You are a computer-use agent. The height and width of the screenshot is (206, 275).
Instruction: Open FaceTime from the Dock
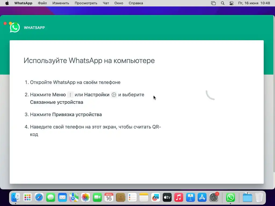pos(97,198)
